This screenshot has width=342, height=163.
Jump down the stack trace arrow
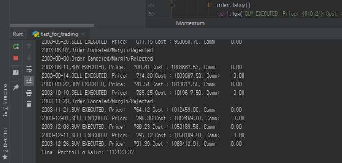point(29,57)
